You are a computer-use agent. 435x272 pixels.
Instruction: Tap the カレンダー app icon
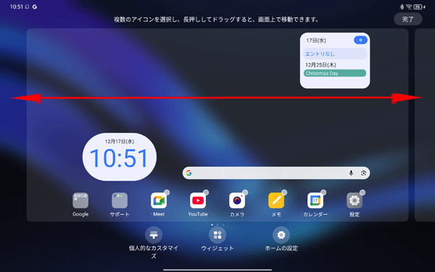tap(315, 200)
